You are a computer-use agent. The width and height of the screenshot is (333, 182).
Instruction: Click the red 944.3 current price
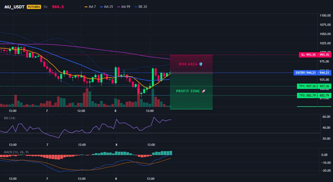[58, 7]
